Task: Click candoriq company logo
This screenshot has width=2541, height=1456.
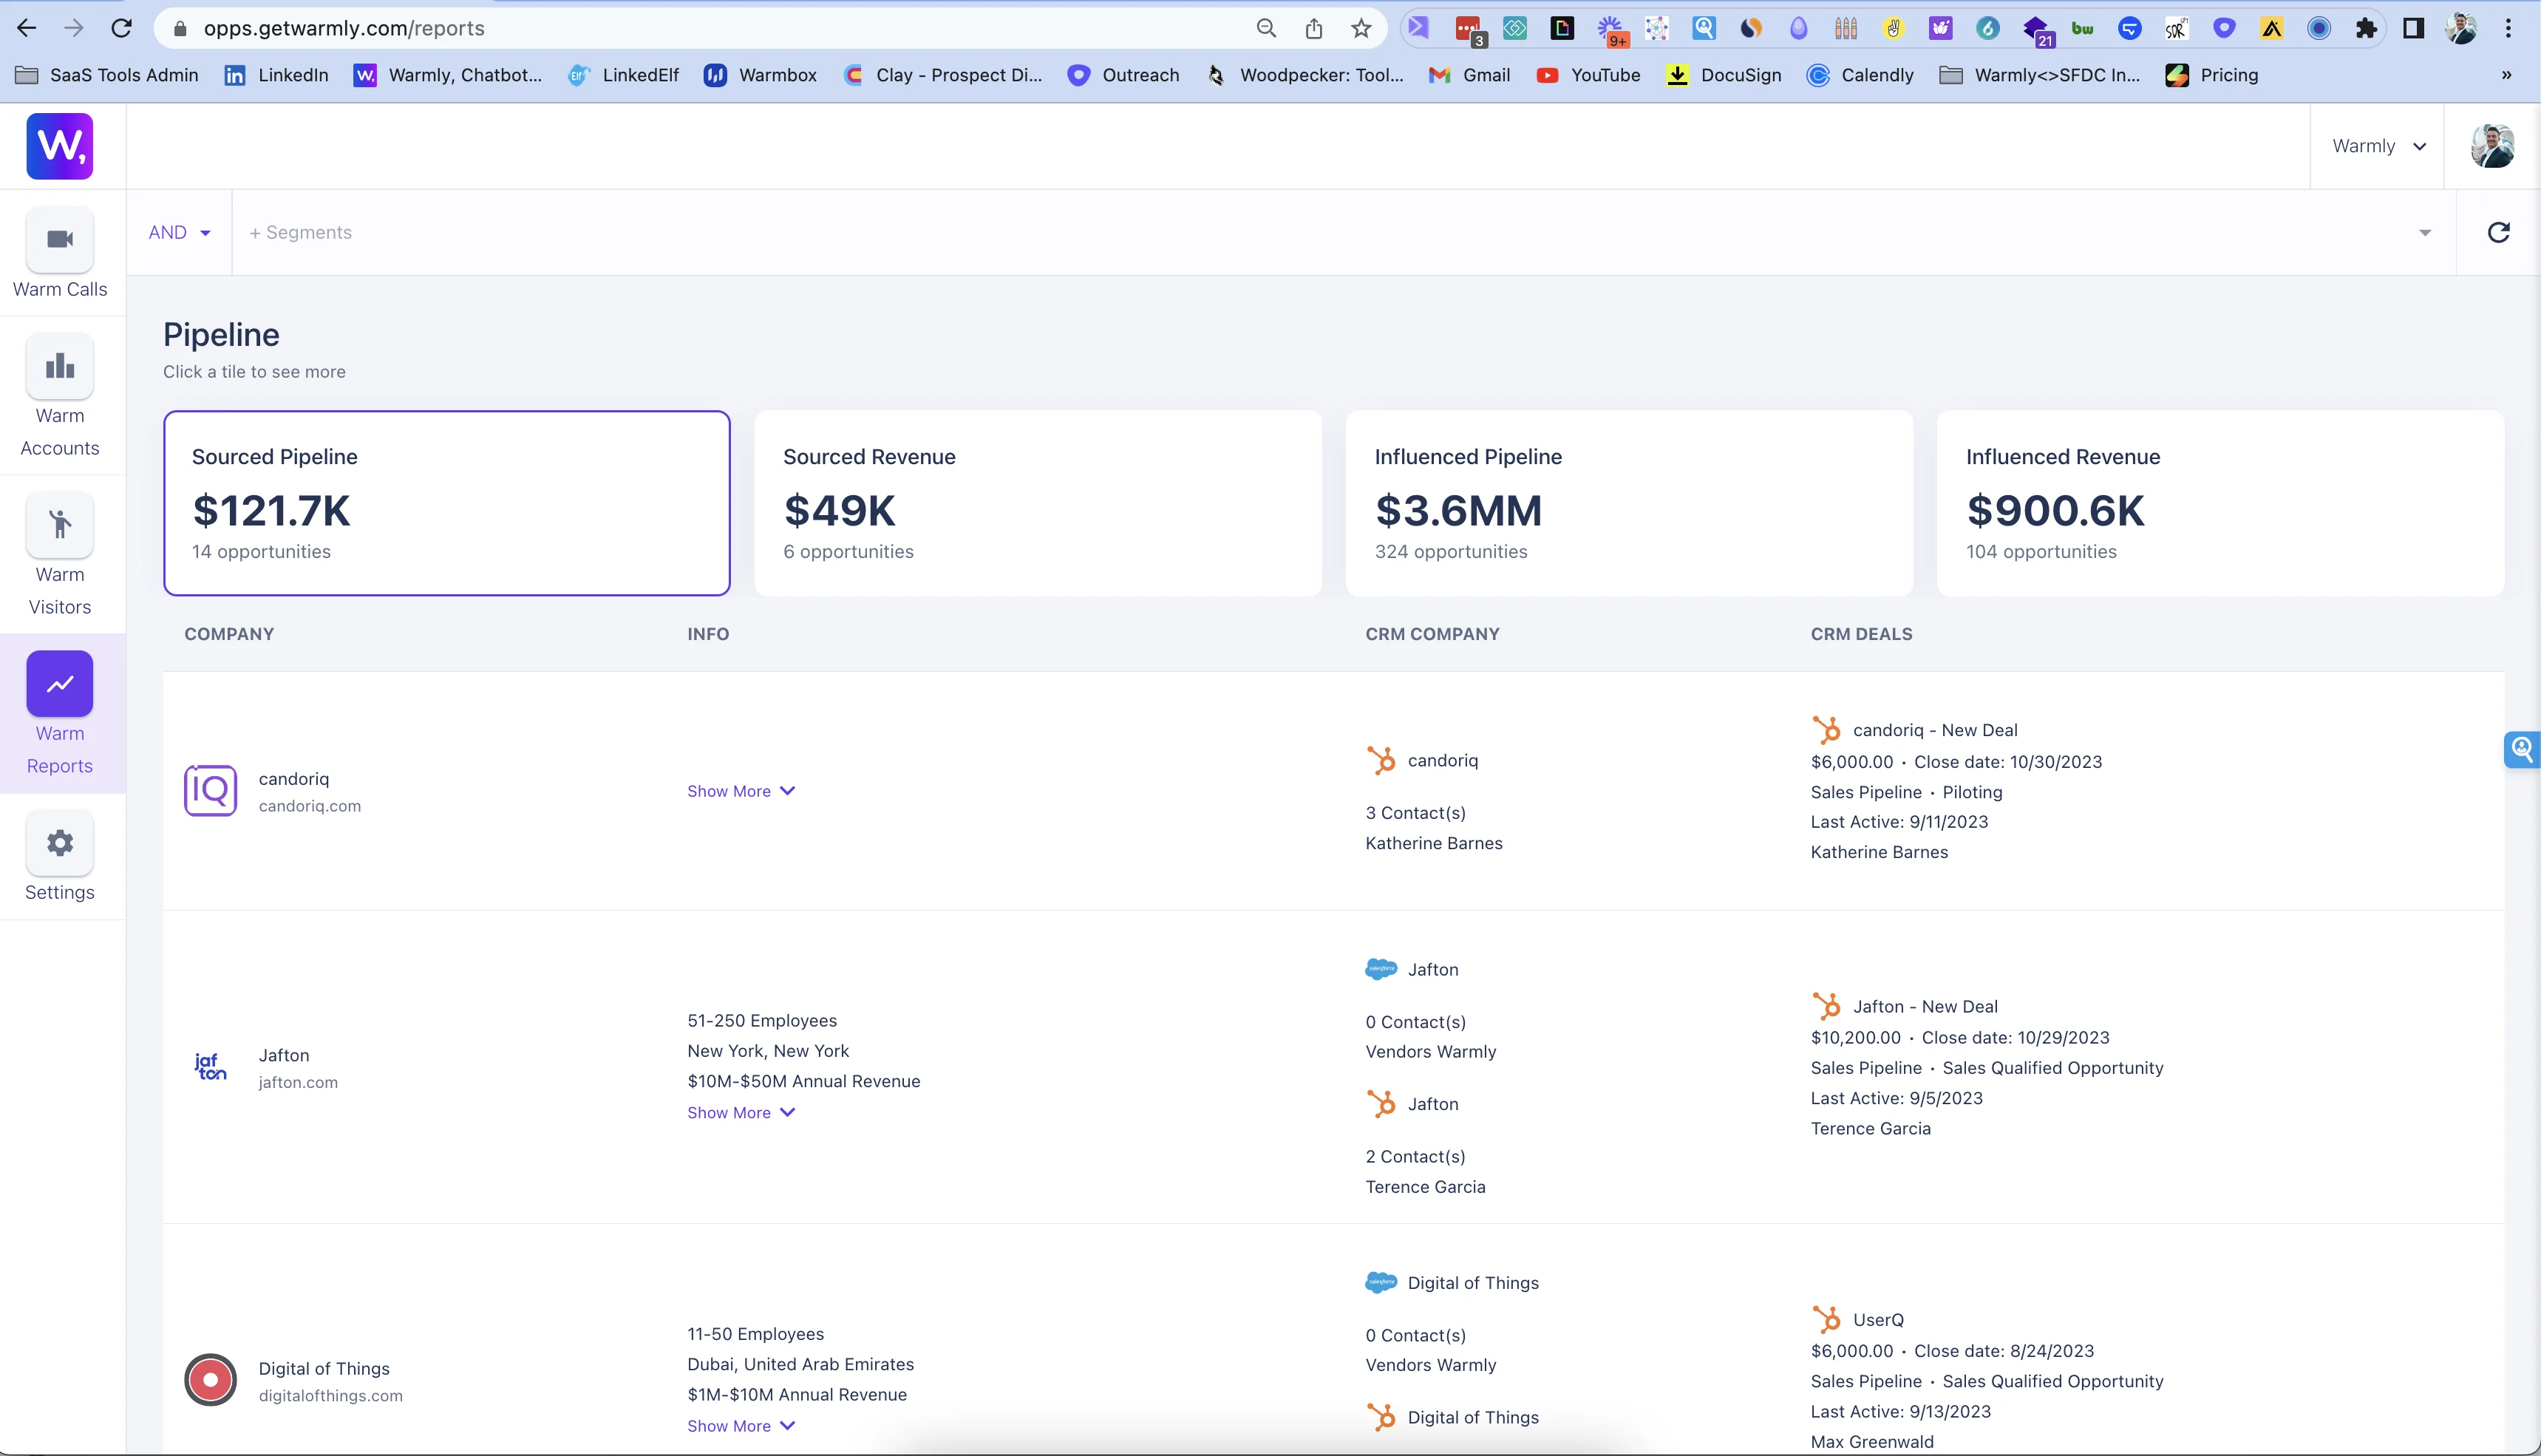Action: (210, 791)
